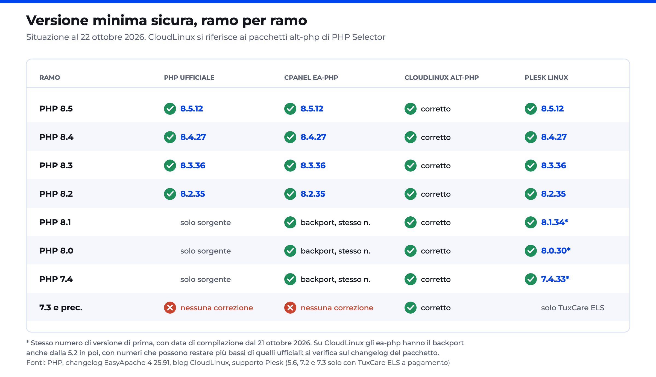656x377 pixels.
Task: Open the 8.3.36 link under Plesk Linux
Action: click(x=553, y=166)
